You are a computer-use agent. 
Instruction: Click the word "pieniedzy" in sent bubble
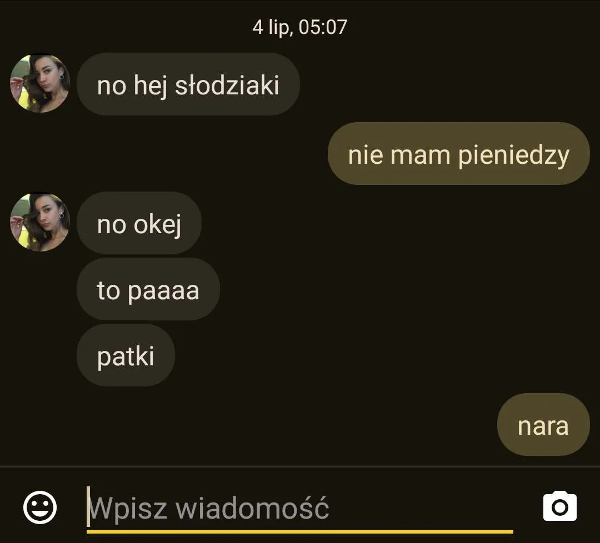pyautogui.click(x=513, y=155)
